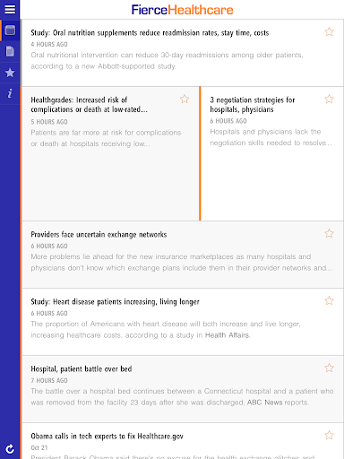Open Study: Oral nutrition supplements headline
Image resolution: width=344 pixels, height=459 pixels.
[150, 33]
